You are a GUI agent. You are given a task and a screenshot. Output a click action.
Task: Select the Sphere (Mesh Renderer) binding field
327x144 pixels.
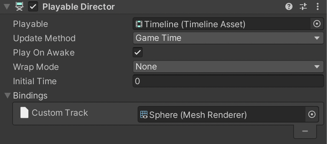tap(222, 114)
